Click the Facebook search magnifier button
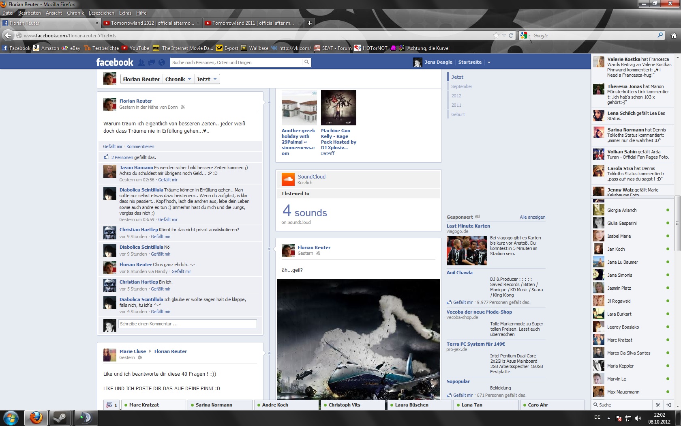Screen dimensions: 681x426 coord(307,62)
